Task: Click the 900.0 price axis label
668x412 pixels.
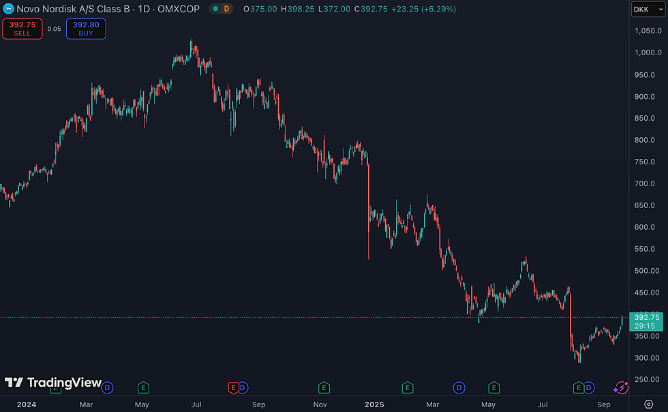Action: (645, 96)
